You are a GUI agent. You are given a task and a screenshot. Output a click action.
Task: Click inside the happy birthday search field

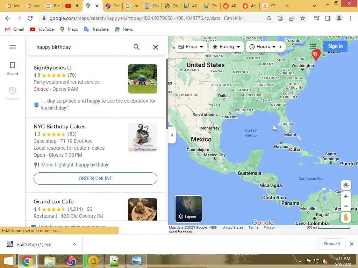[x=82, y=47]
